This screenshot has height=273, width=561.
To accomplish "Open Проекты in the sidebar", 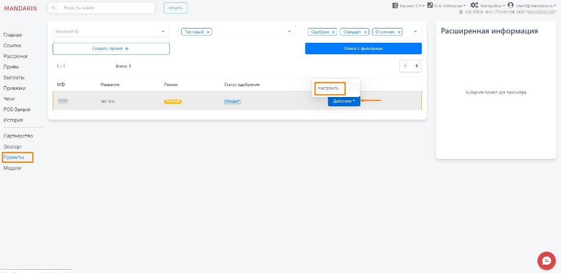I will click(14, 157).
